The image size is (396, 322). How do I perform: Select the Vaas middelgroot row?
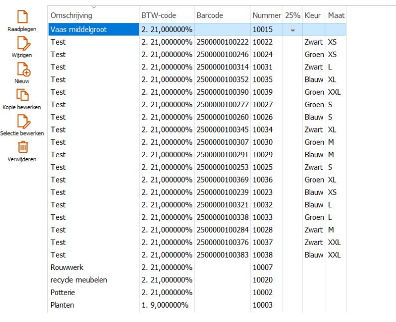pyautogui.click(x=79, y=30)
